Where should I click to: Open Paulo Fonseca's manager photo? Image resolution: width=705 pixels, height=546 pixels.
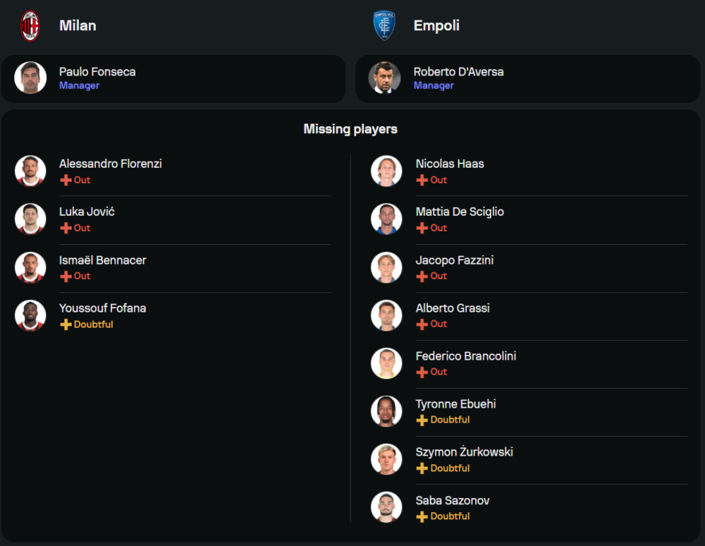[x=30, y=78]
